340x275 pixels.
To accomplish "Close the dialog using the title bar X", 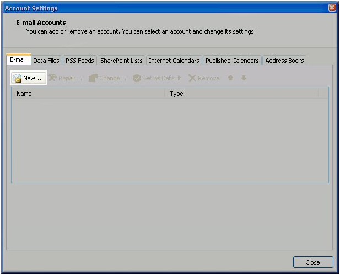I will tap(332, 8).
